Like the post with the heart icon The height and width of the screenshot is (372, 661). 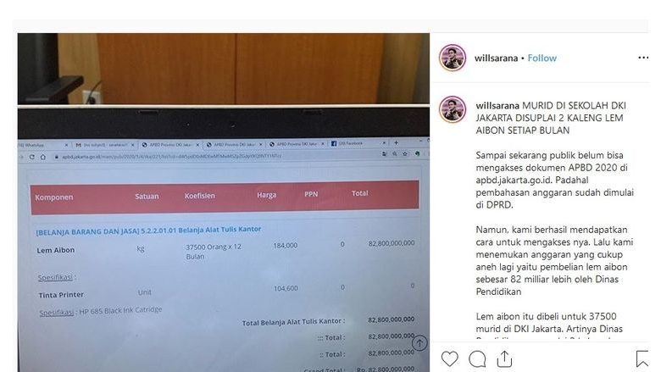coord(449,359)
